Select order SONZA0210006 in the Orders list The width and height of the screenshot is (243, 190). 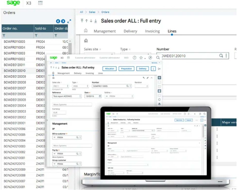click(15, 129)
